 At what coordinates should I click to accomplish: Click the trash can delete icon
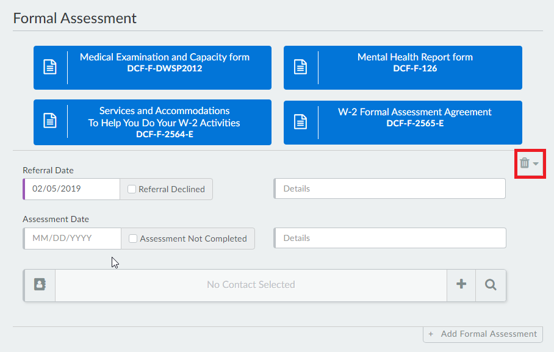click(x=524, y=163)
